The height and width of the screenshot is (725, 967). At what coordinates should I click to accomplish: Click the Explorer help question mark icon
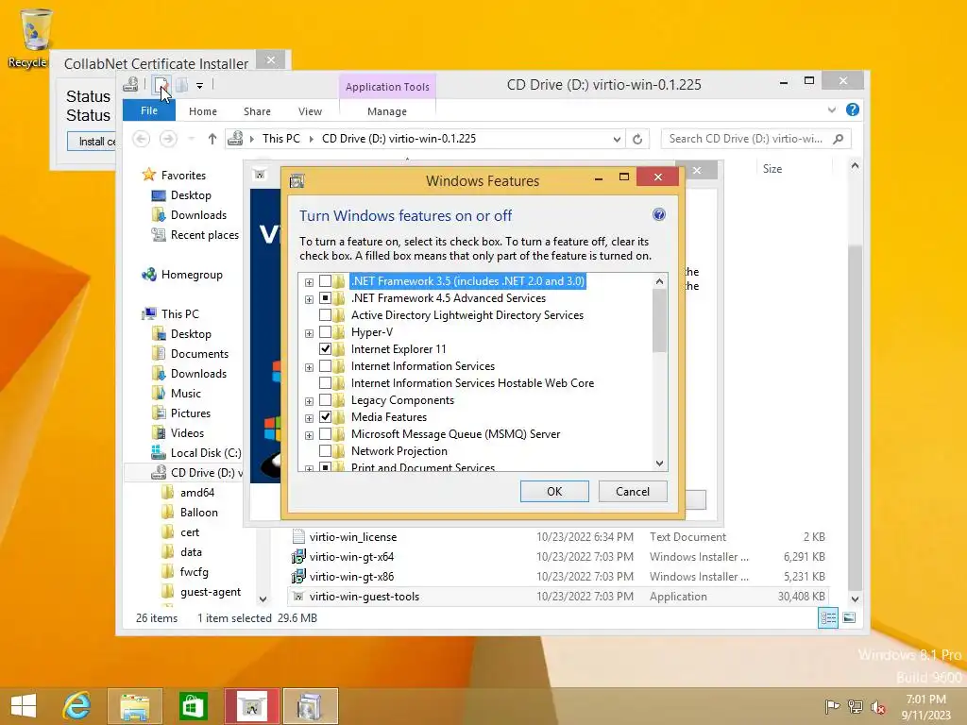853,110
